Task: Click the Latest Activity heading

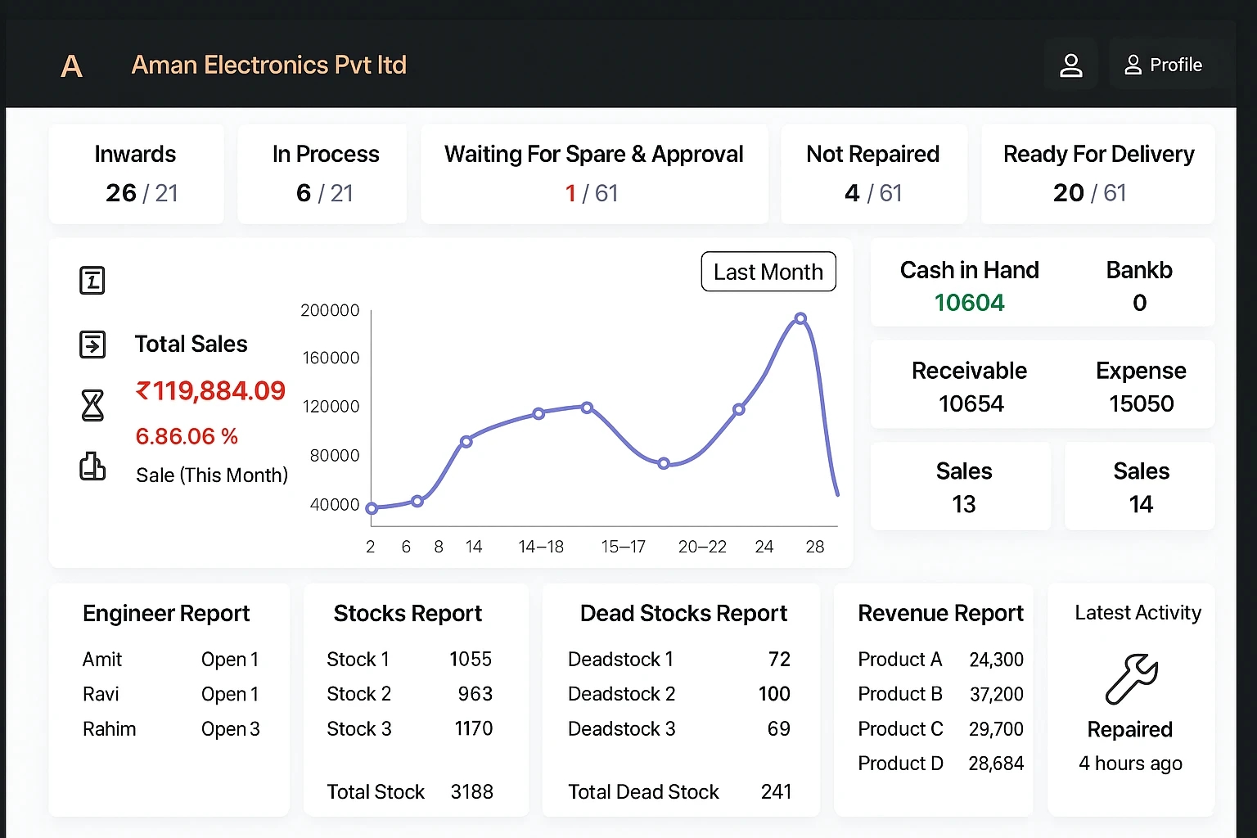Action: click(x=1138, y=613)
